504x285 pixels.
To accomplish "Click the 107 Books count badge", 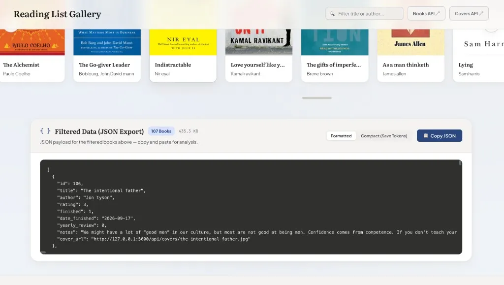I will pos(161,131).
